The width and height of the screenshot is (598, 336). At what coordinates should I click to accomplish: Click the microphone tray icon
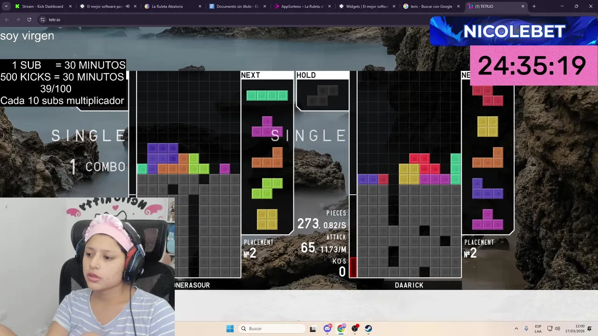click(x=527, y=329)
